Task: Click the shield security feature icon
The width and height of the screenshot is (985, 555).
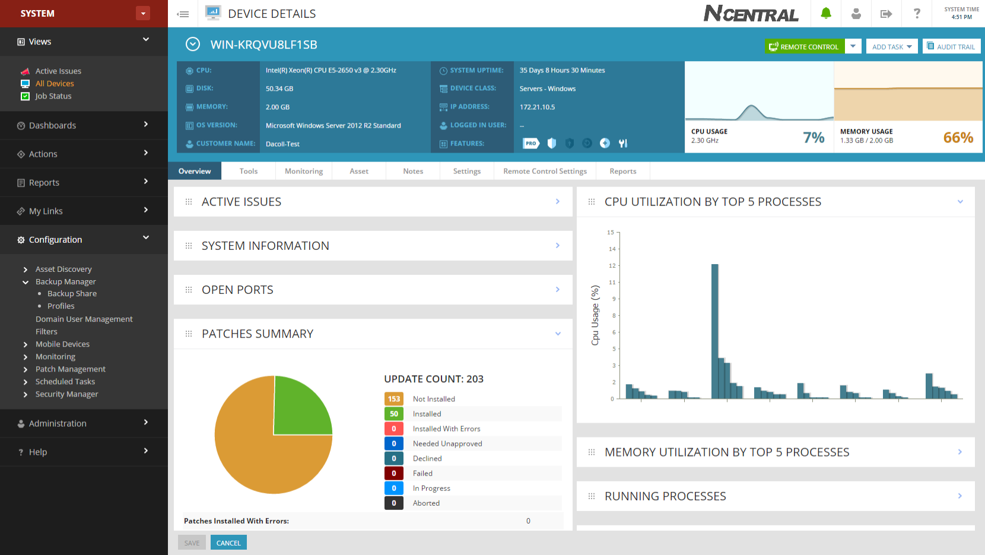Action: tap(551, 143)
